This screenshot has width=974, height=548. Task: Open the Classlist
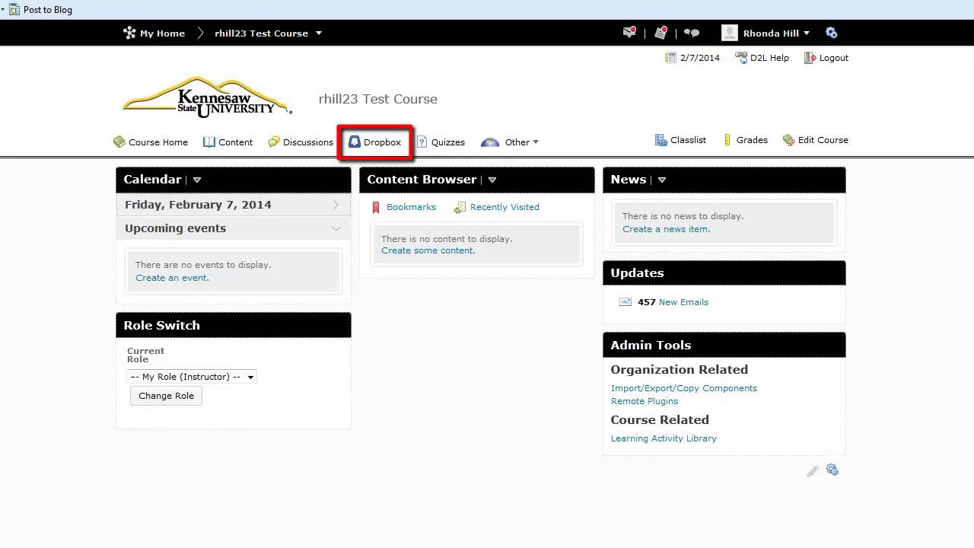[680, 140]
